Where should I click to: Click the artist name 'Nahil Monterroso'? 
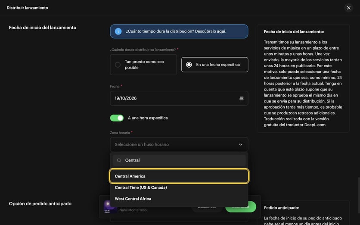[133, 210]
